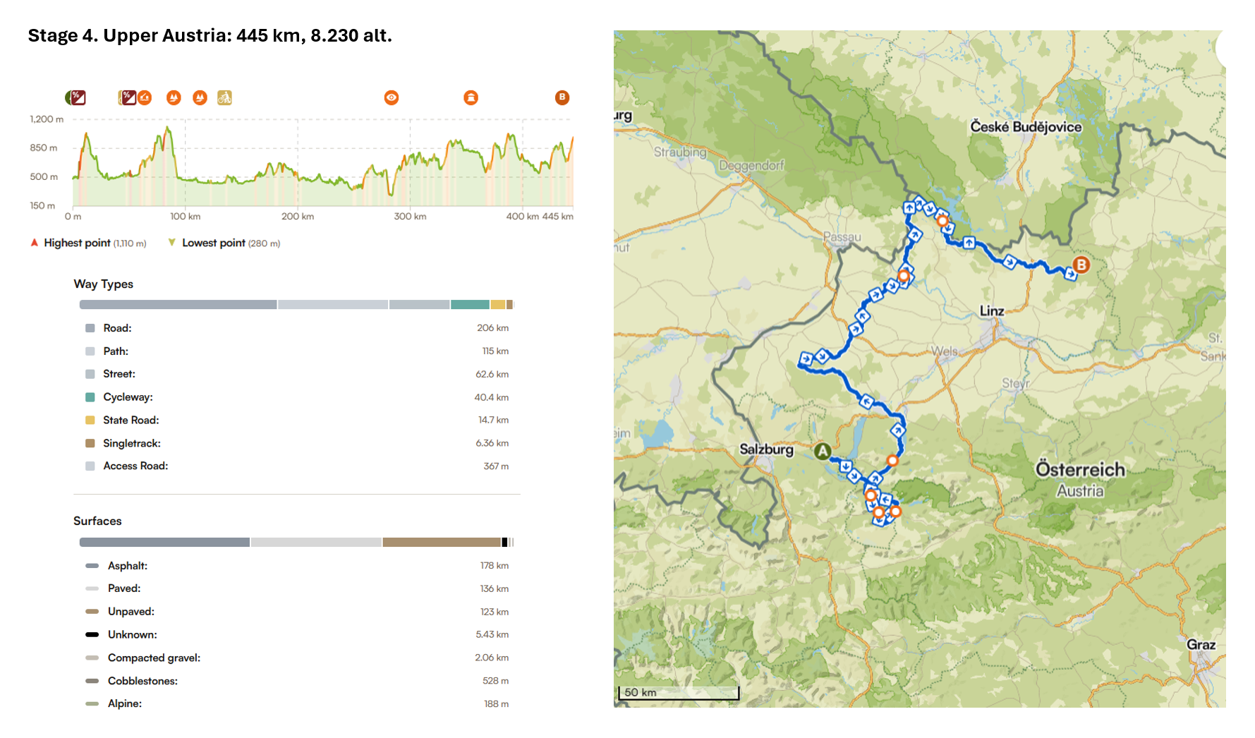Image resolution: width=1255 pixels, height=738 pixels.
Task: Click the brown Unpaved segment in Surfaces bar
Action: pyautogui.click(x=441, y=543)
